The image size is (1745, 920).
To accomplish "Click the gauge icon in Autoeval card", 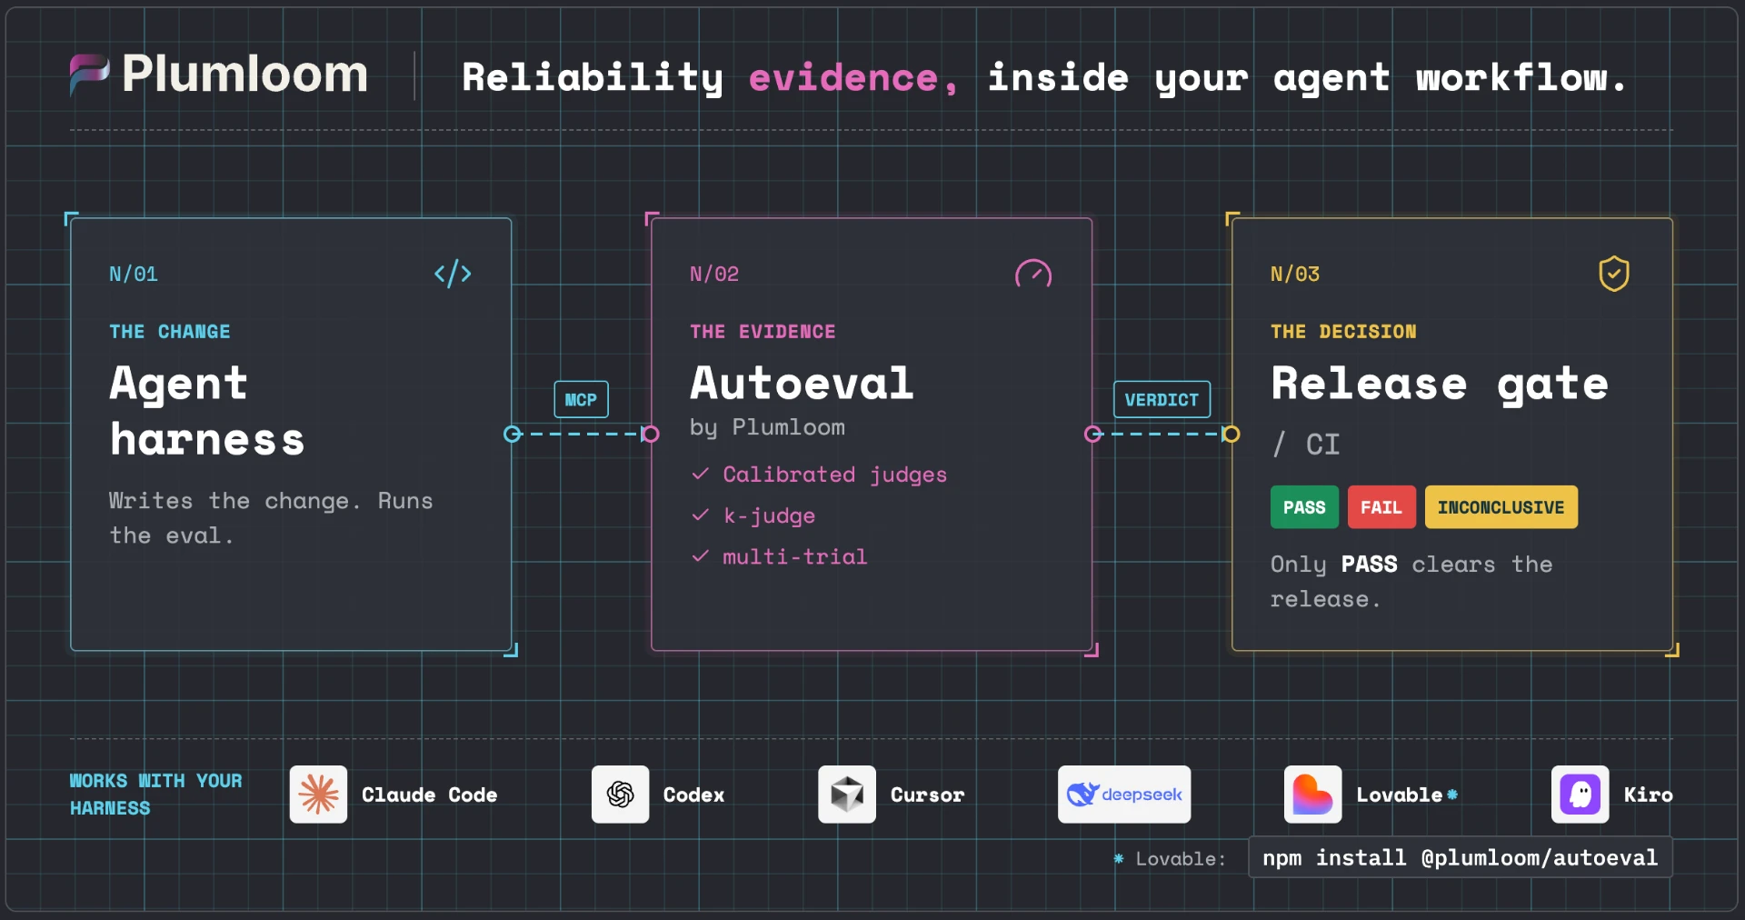I will click(1033, 274).
